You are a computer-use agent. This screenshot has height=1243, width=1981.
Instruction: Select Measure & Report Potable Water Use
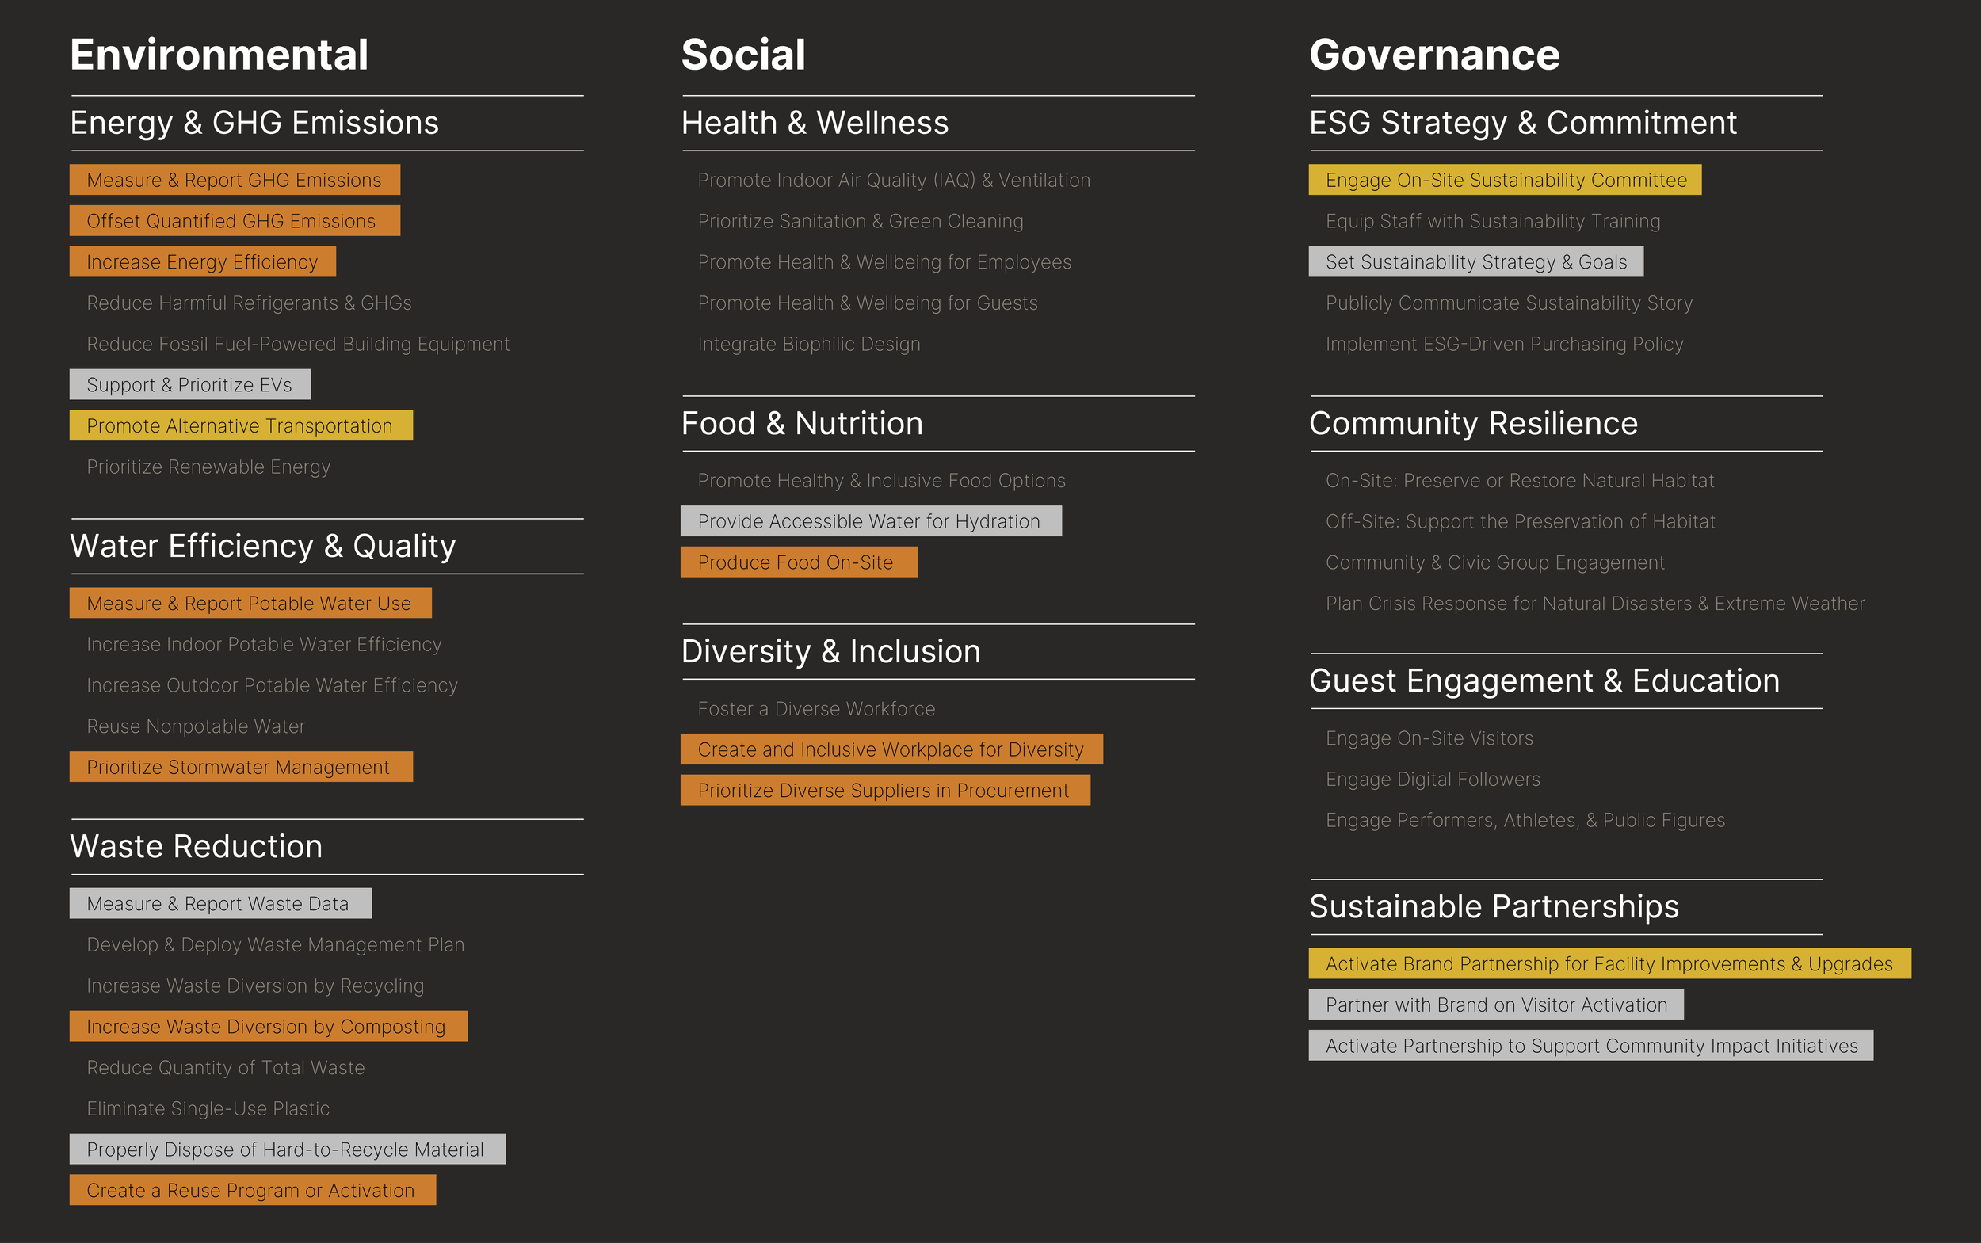(x=248, y=603)
